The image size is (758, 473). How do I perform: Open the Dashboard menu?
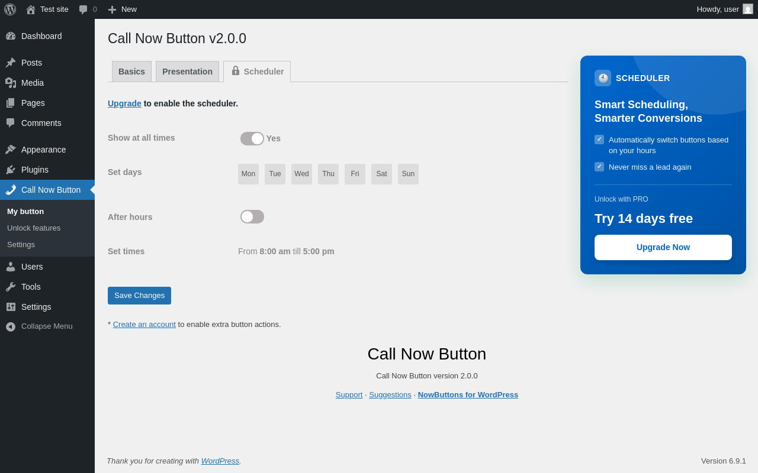(x=47, y=36)
